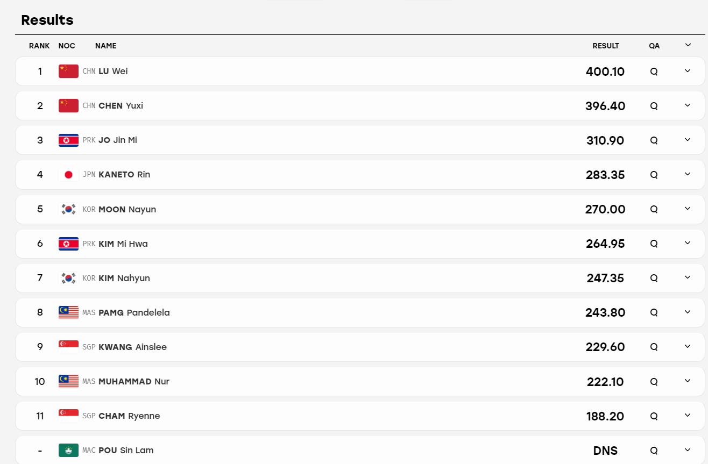Image resolution: width=708 pixels, height=464 pixels.
Task: Click North Korea flag beside JO Jin Mi
Action: 68,140
